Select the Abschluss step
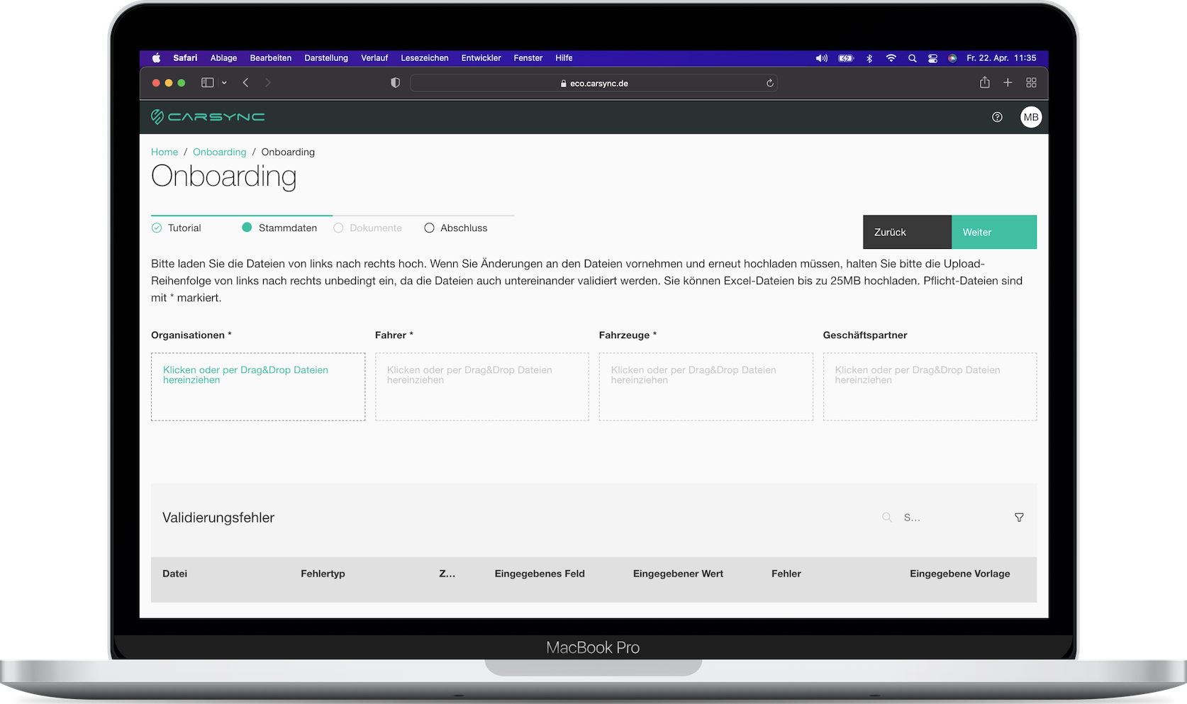 (456, 228)
